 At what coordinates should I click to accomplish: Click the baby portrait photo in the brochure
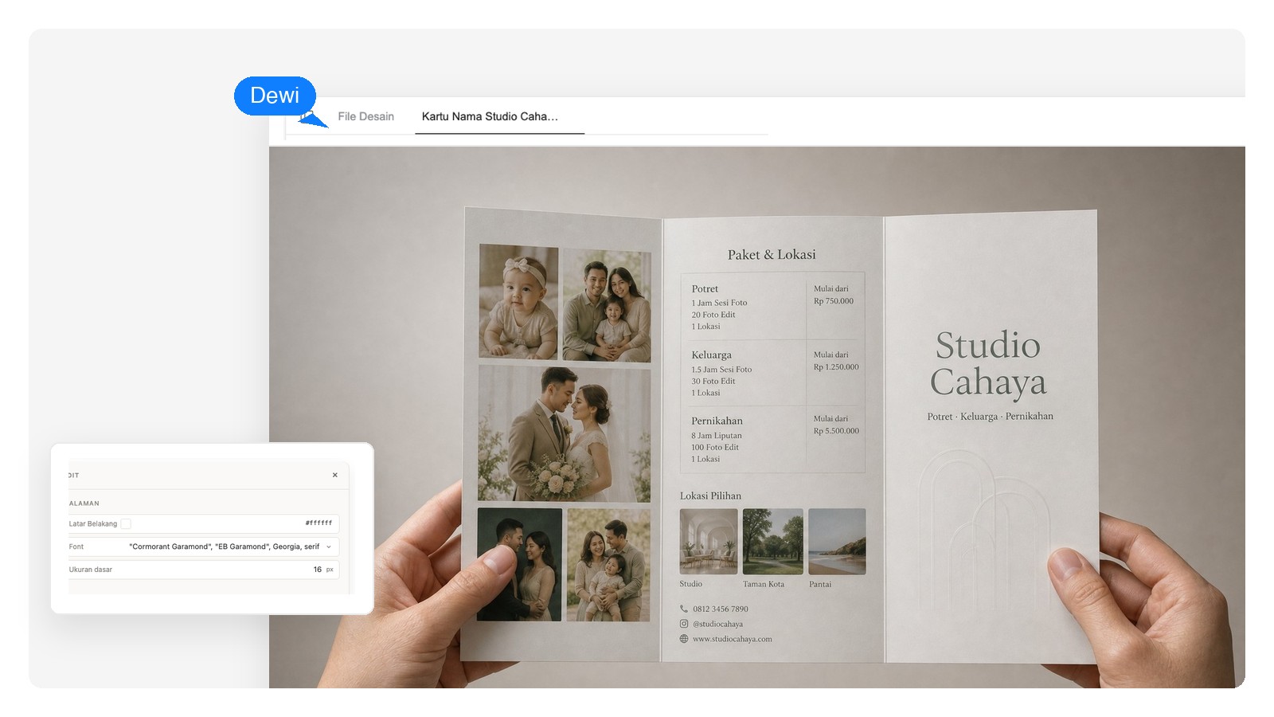click(x=518, y=301)
